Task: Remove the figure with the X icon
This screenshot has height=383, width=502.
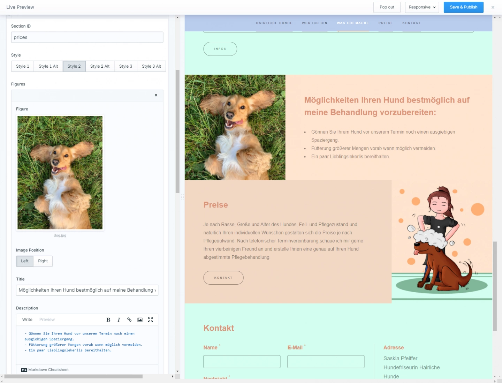Action: [x=156, y=95]
